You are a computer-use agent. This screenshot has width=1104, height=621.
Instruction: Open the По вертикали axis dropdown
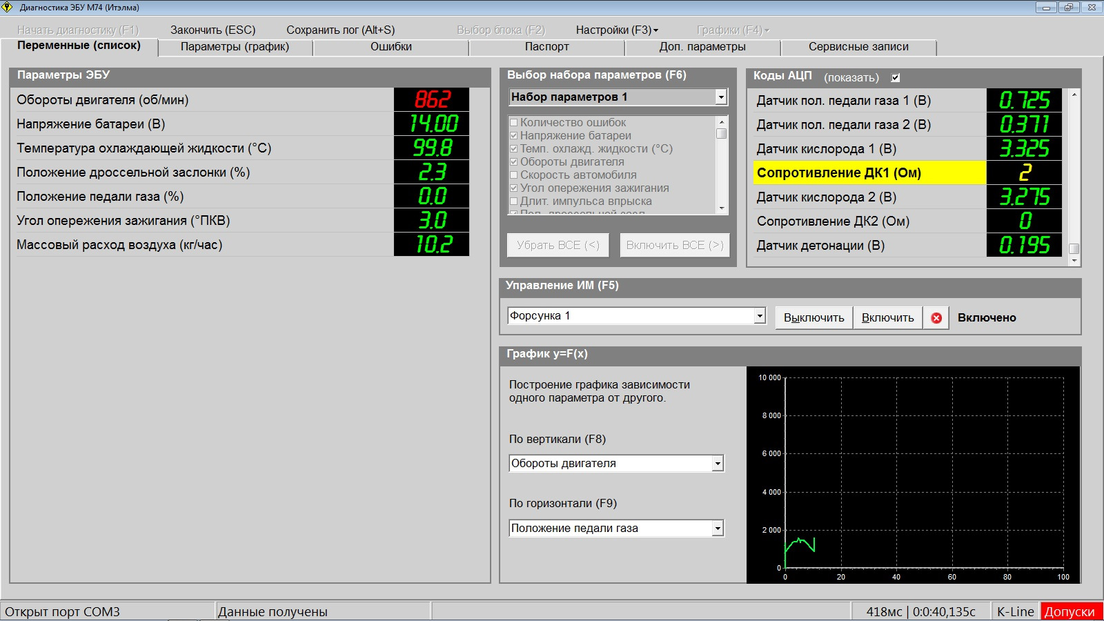click(718, 464)
